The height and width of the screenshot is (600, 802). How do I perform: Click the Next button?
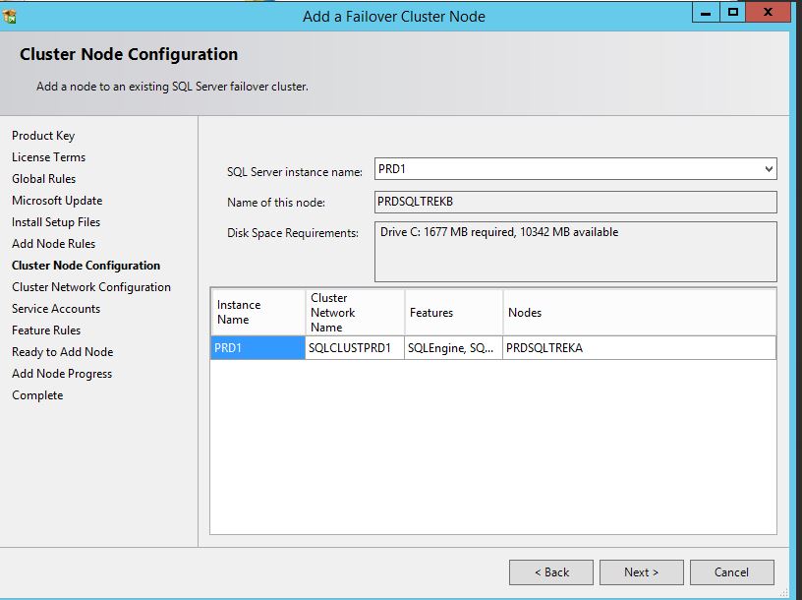click(x=641, y=572)
